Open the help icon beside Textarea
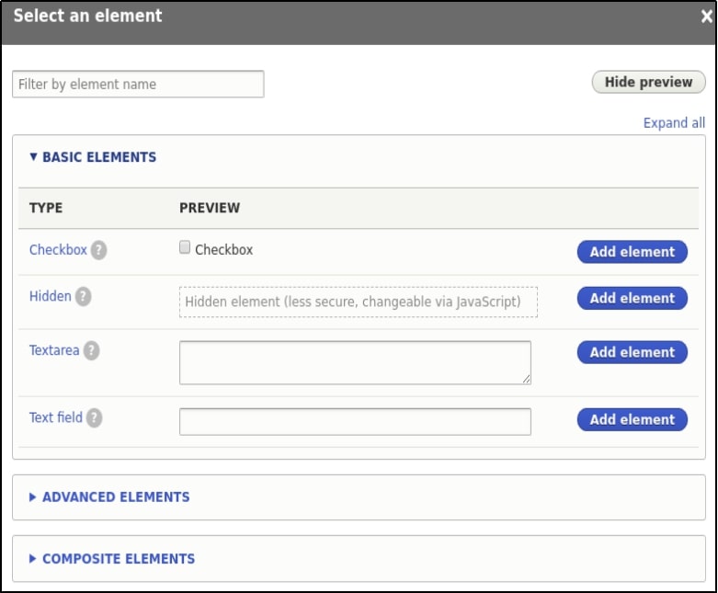The width and height of the screenshot is (718, 593). (91, 351)
